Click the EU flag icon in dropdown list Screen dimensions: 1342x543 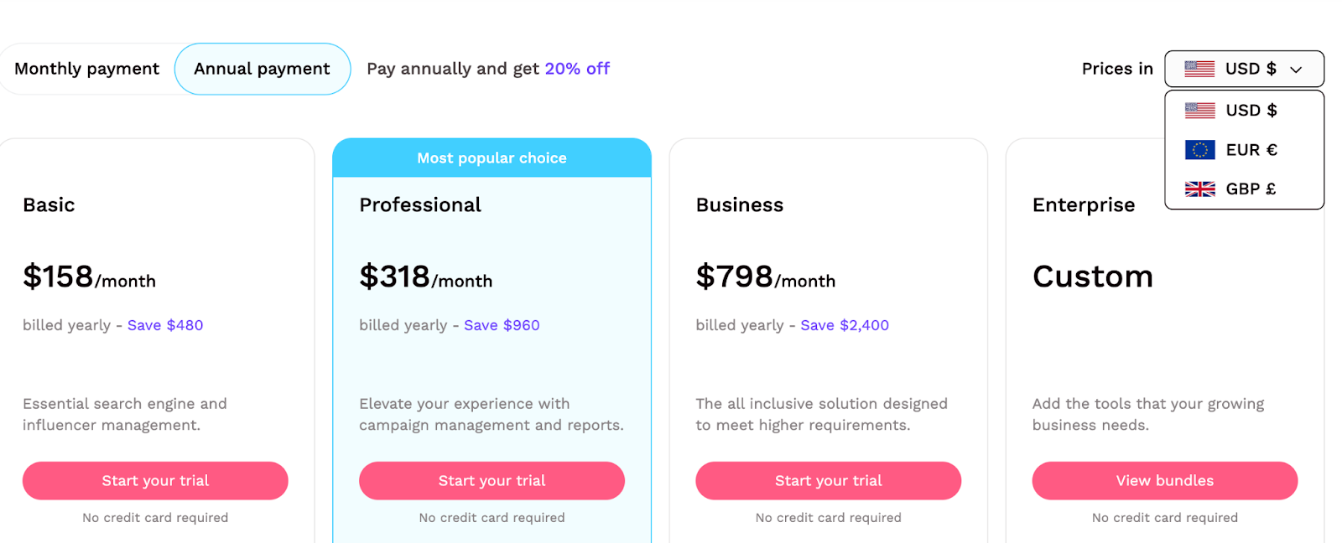point(1199,150)
